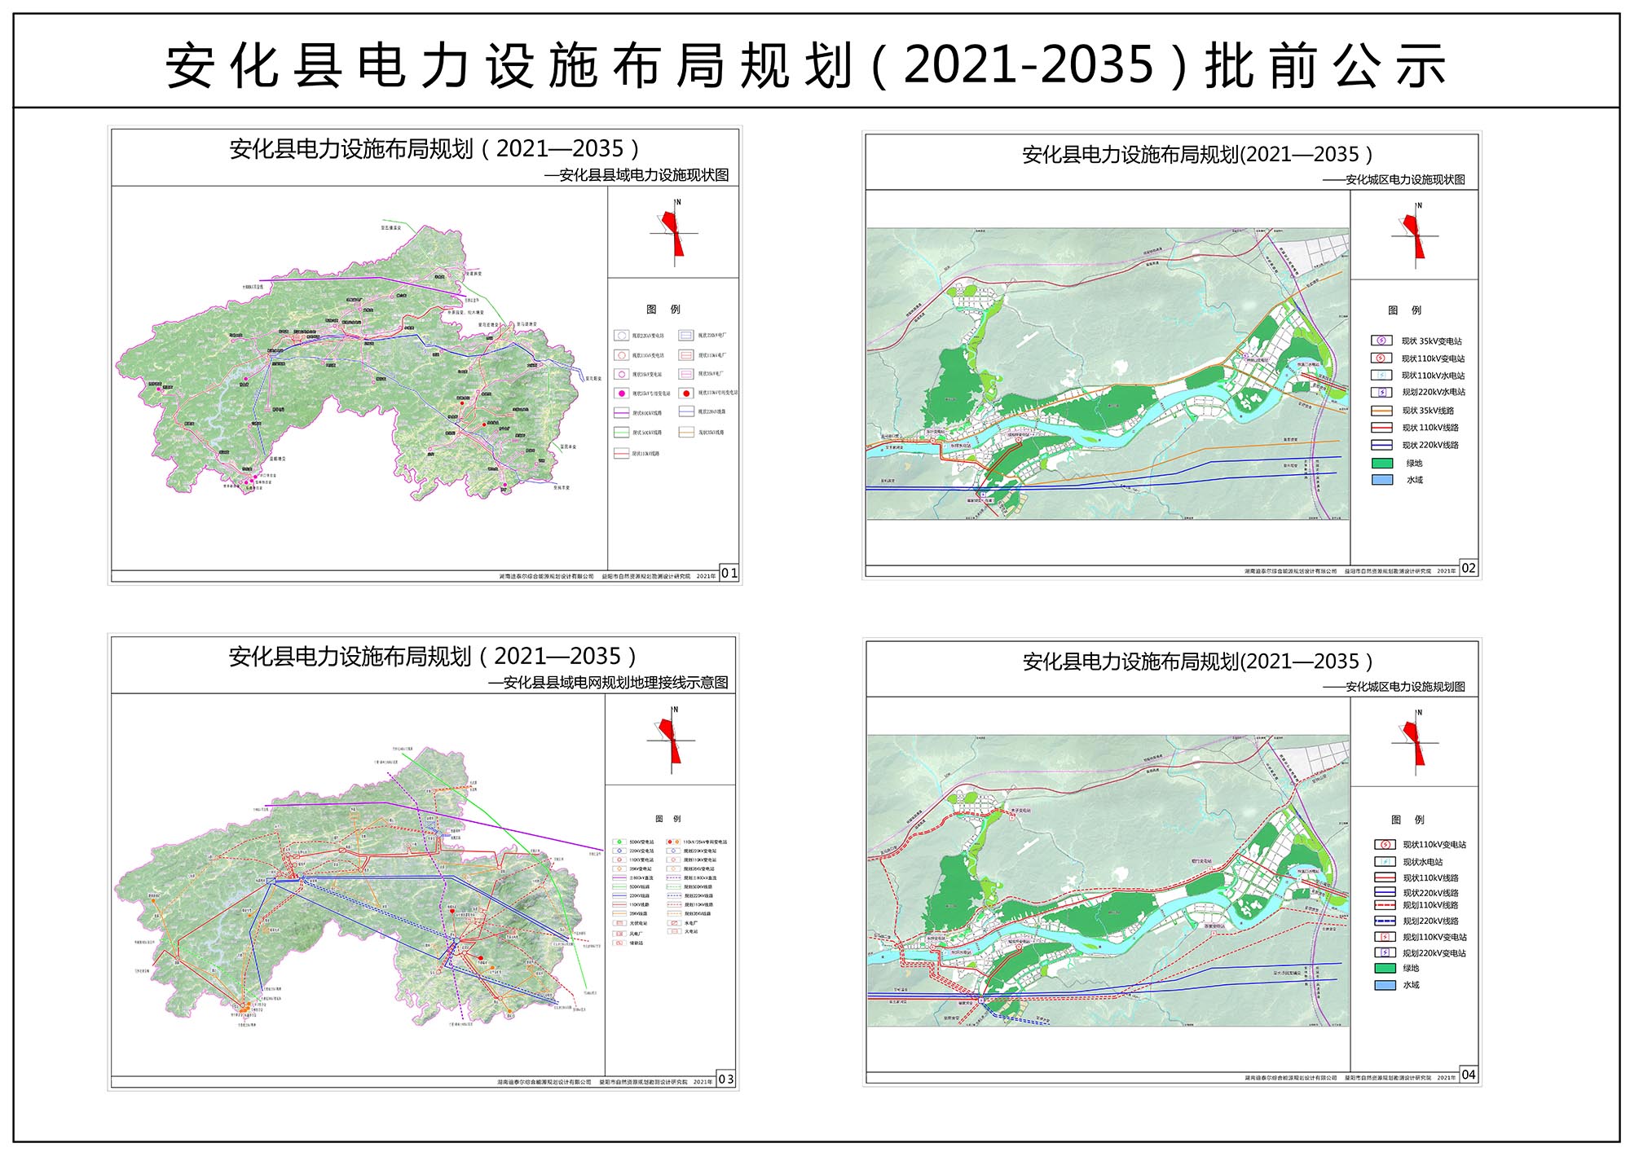This screenshot has height=1152, width=1630.
Task: Click the 现状 35kV变电站 legend icon on sheet 02
Action: point(1381,341)
